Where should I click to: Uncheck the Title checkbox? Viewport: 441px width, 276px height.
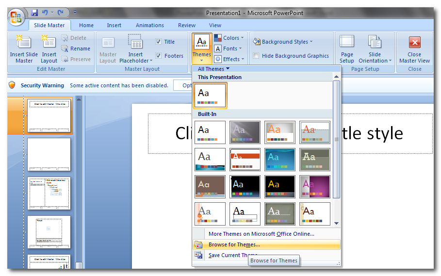[159, 42]
